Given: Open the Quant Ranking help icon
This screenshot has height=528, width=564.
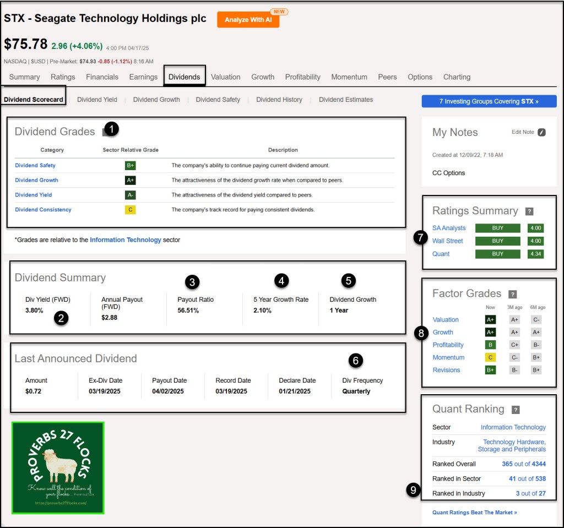Looking at the screenshot, I should [x=516, y=410].
